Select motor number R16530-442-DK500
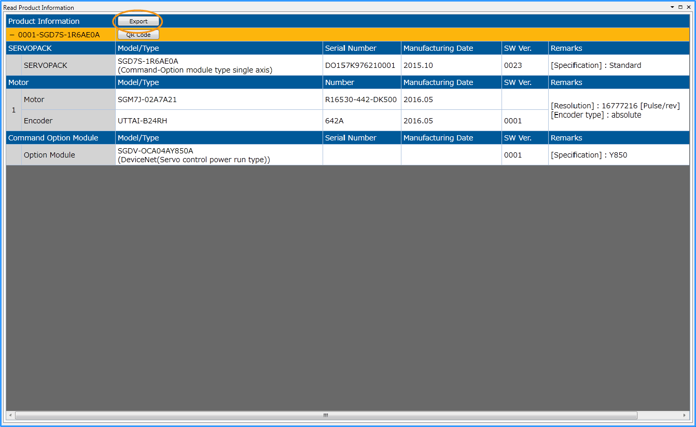This screenshot has width=696, height=427. point(360,99)
